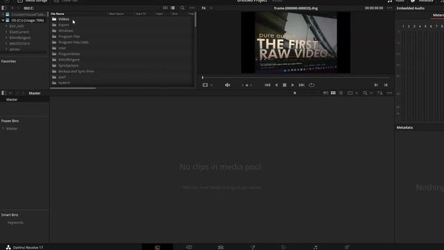
Task: Click the viewer preview image
Action: point(296,42)
